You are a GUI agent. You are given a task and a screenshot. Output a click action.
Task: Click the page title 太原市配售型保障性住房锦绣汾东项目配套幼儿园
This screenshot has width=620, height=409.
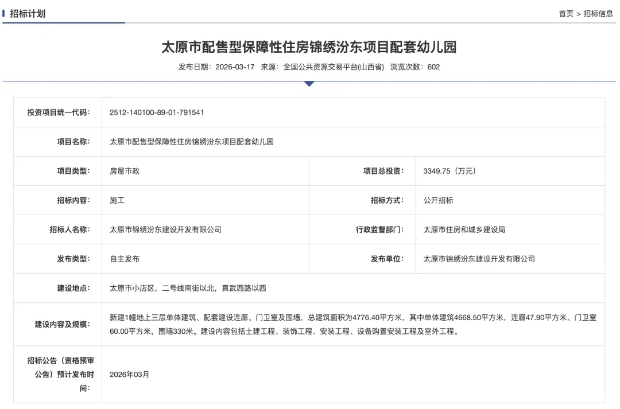click(309, 47)
